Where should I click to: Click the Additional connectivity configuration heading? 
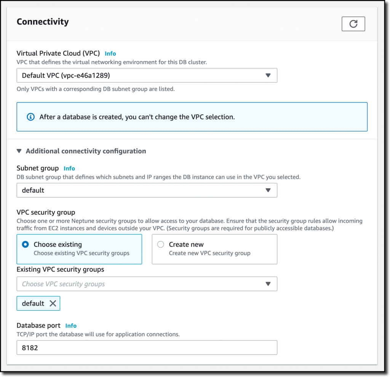86,151
